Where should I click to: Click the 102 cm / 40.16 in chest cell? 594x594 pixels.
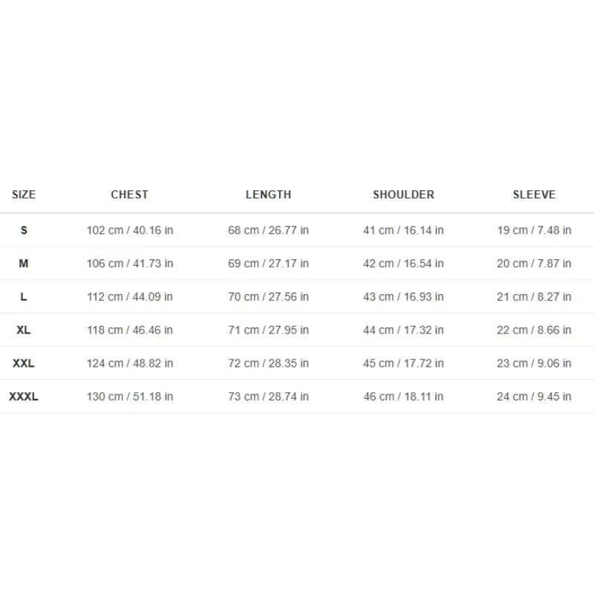[130, 230]
